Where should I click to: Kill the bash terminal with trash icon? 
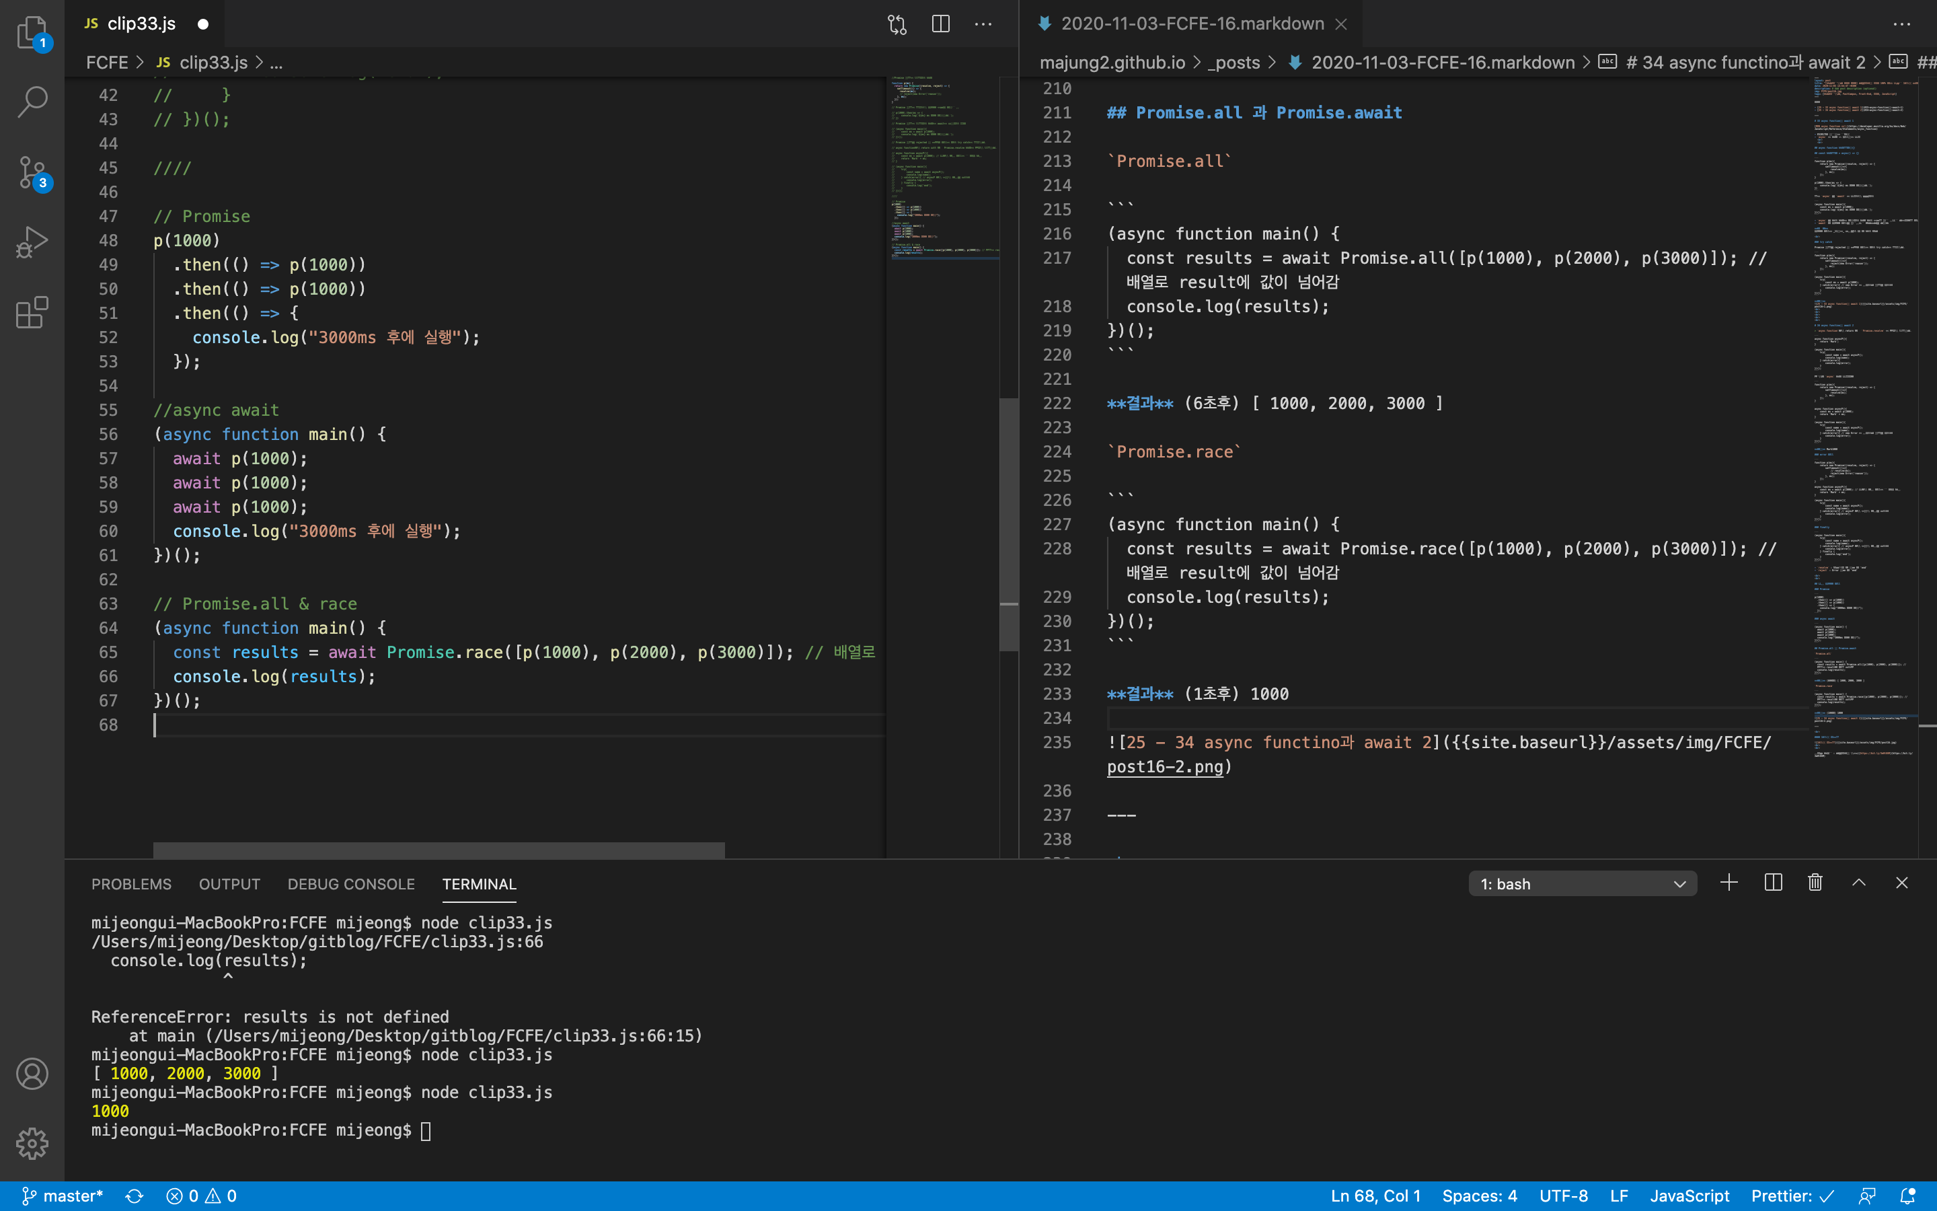[1815, 883]
